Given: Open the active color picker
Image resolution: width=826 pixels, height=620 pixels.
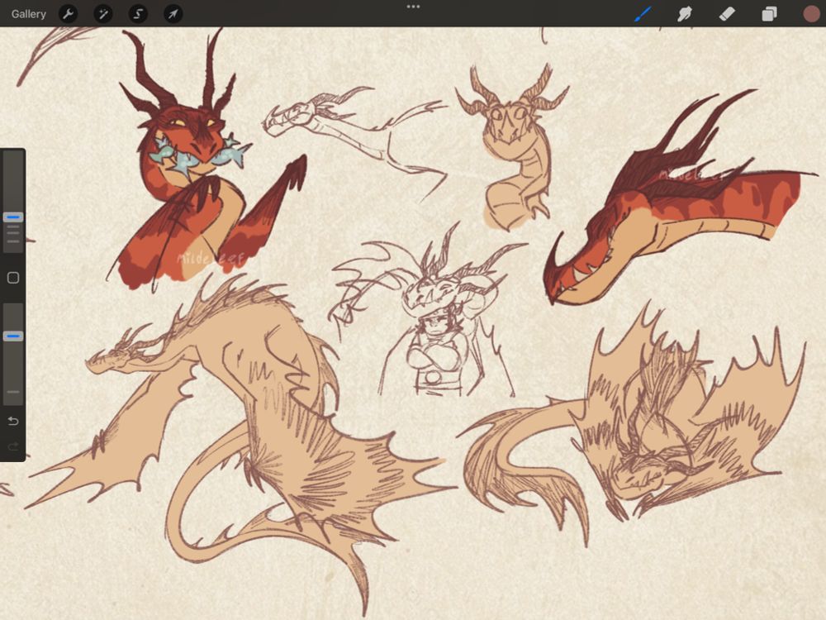Looking at the screenshot, I should click(x=812, y=14).
